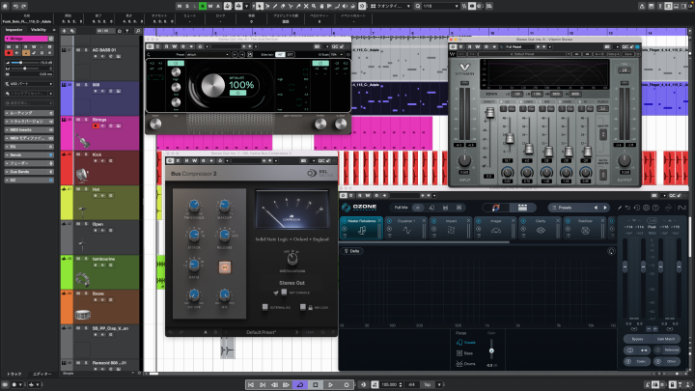695x391 pixels.
Task: Select the Draw pencil tool
Action: coord(275,6)
